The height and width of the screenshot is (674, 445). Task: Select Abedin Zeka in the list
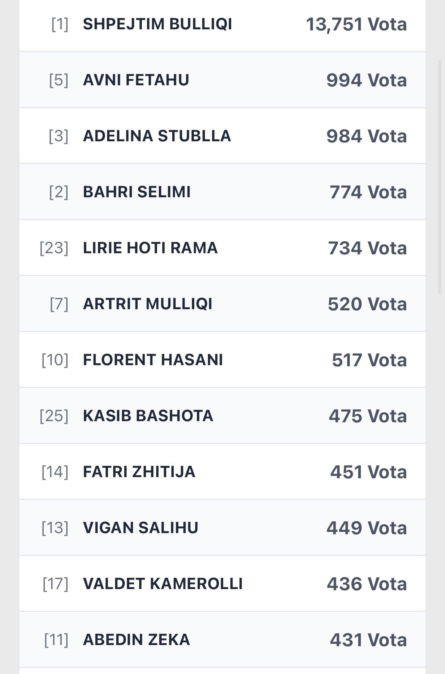tap(136, 640)
